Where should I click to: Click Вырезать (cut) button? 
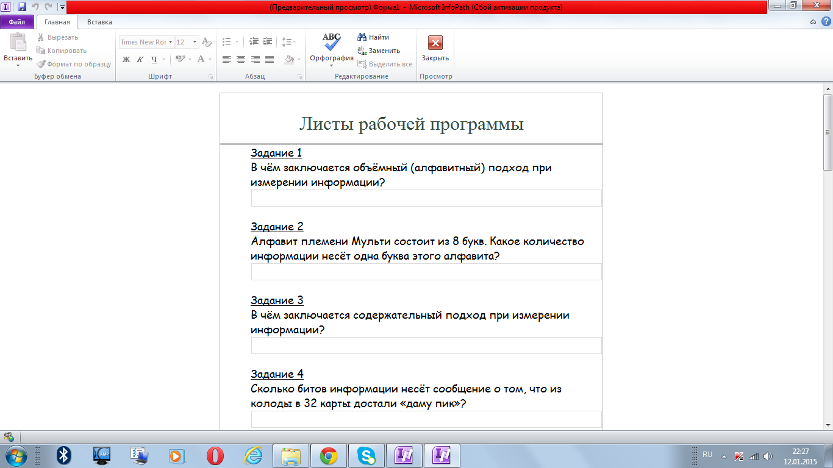click(58, 37)
